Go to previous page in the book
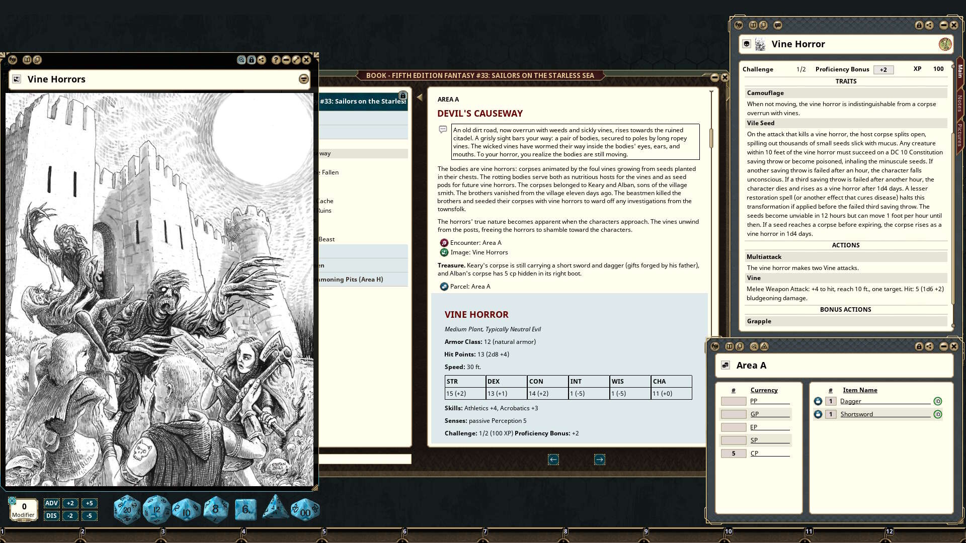966x543 pixels. point(553,460)
